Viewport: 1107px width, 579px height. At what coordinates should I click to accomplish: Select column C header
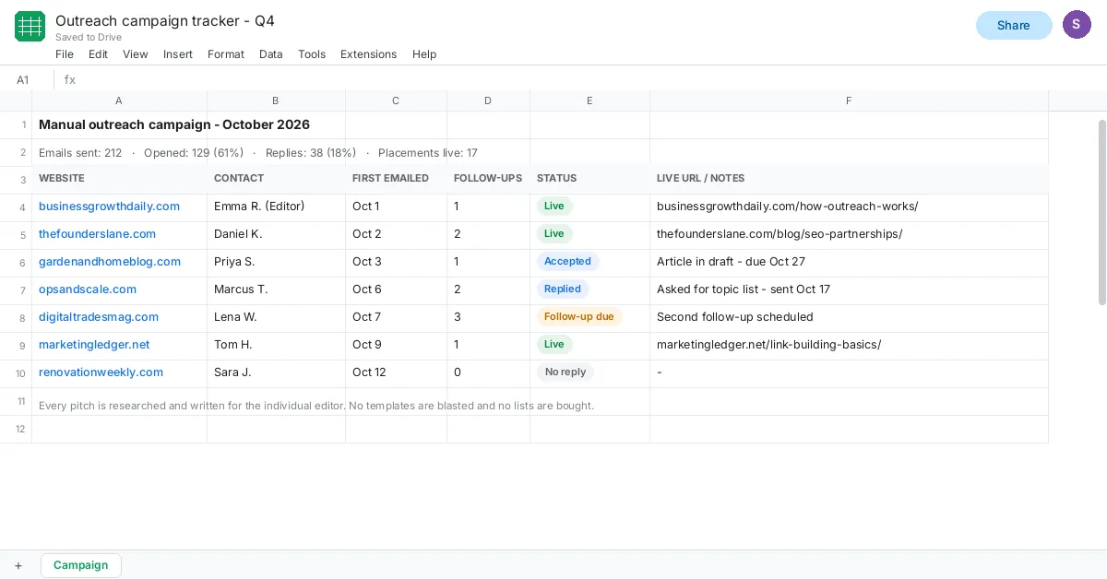pyautogui.click(x=396, y=100)
